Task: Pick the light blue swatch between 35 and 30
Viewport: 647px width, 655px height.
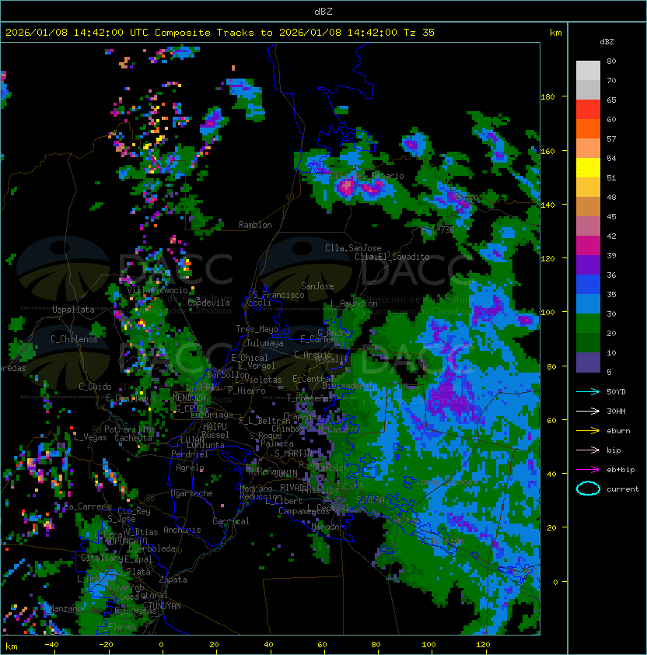Action: coord(588,303)
